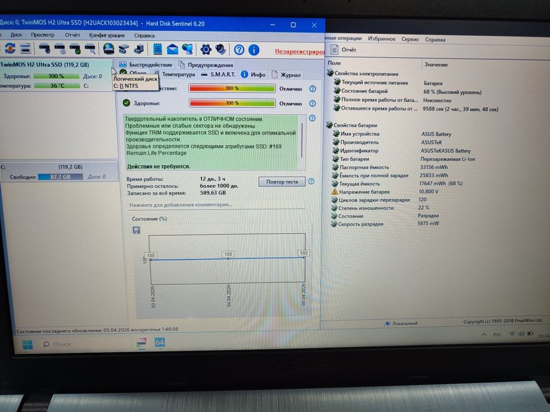The width and height of the screenshot is (550, 412).
Task: Click the envelope send-email toolbar icon
Action: 172,49
